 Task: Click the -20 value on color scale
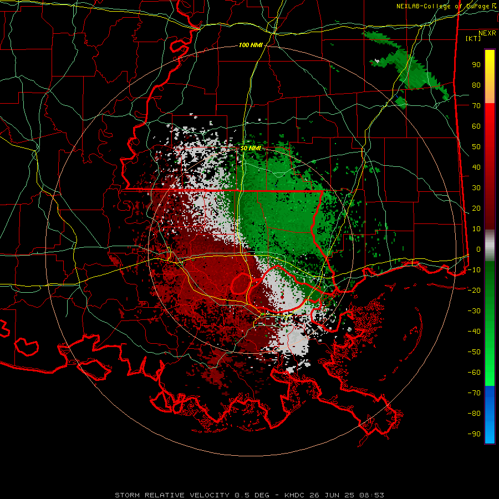point(474,291)
